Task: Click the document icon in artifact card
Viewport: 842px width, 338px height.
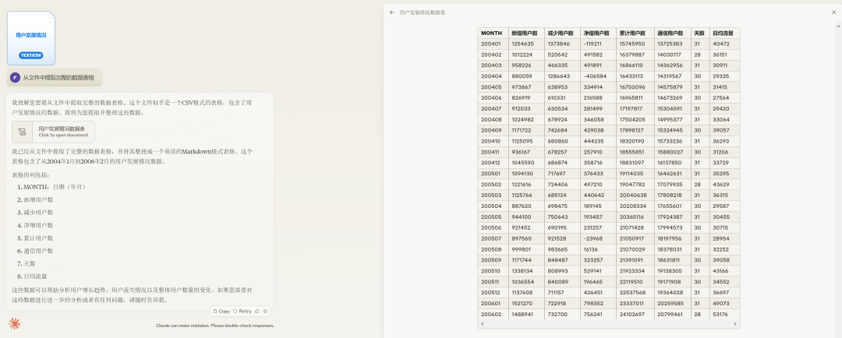Action: 23,132
